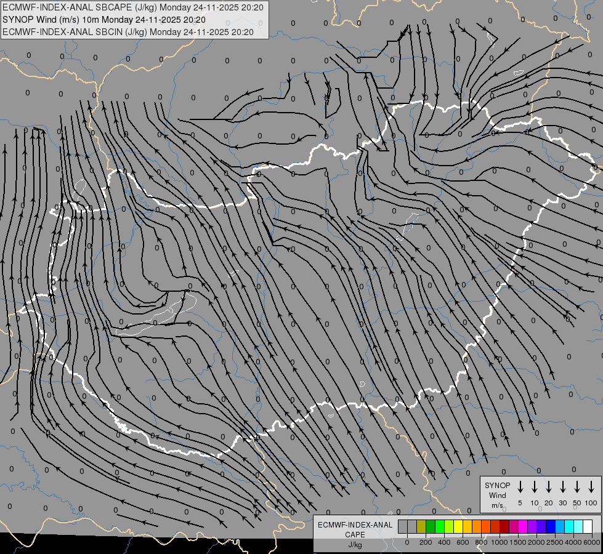Click the 30 value in wind legend
The image size is (603, 554).
point(562,503)
